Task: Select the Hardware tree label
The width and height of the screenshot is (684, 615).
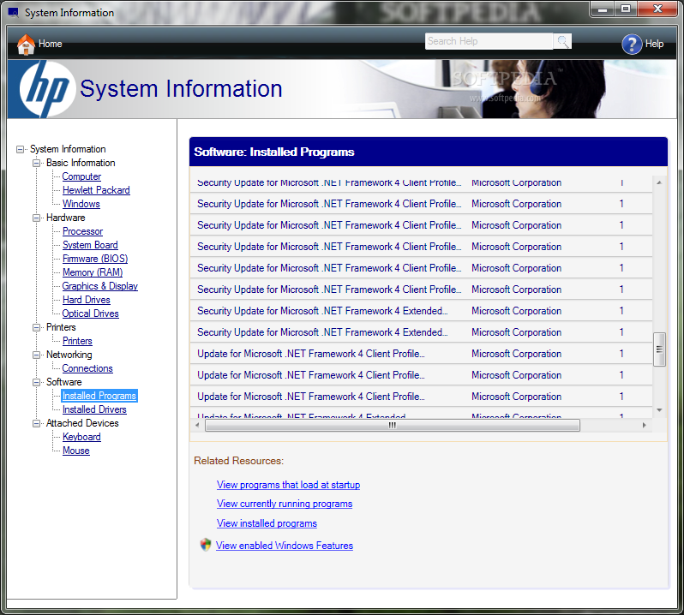Action: coord(65,218)
